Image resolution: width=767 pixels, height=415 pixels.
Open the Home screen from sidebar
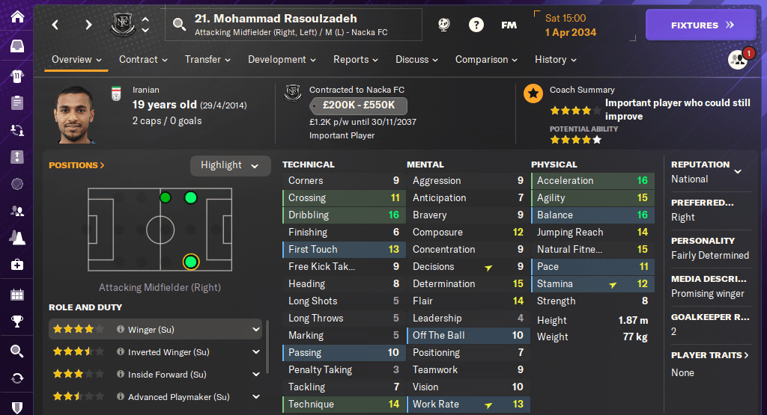pos(16,16)
